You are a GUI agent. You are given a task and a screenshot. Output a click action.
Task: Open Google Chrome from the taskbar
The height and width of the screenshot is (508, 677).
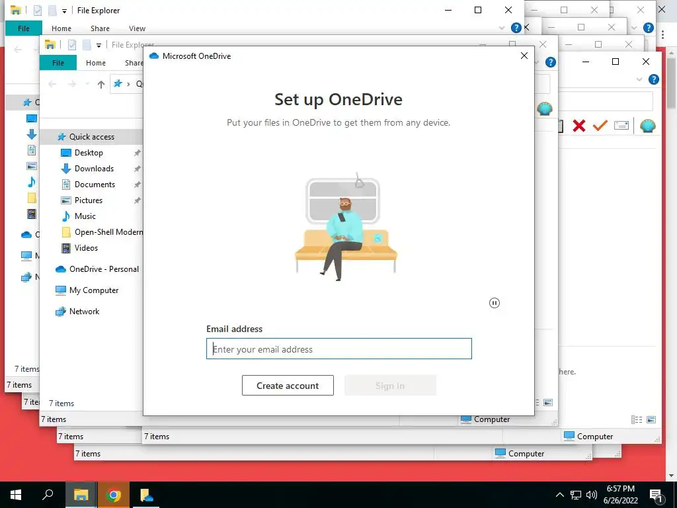[113, 495]
